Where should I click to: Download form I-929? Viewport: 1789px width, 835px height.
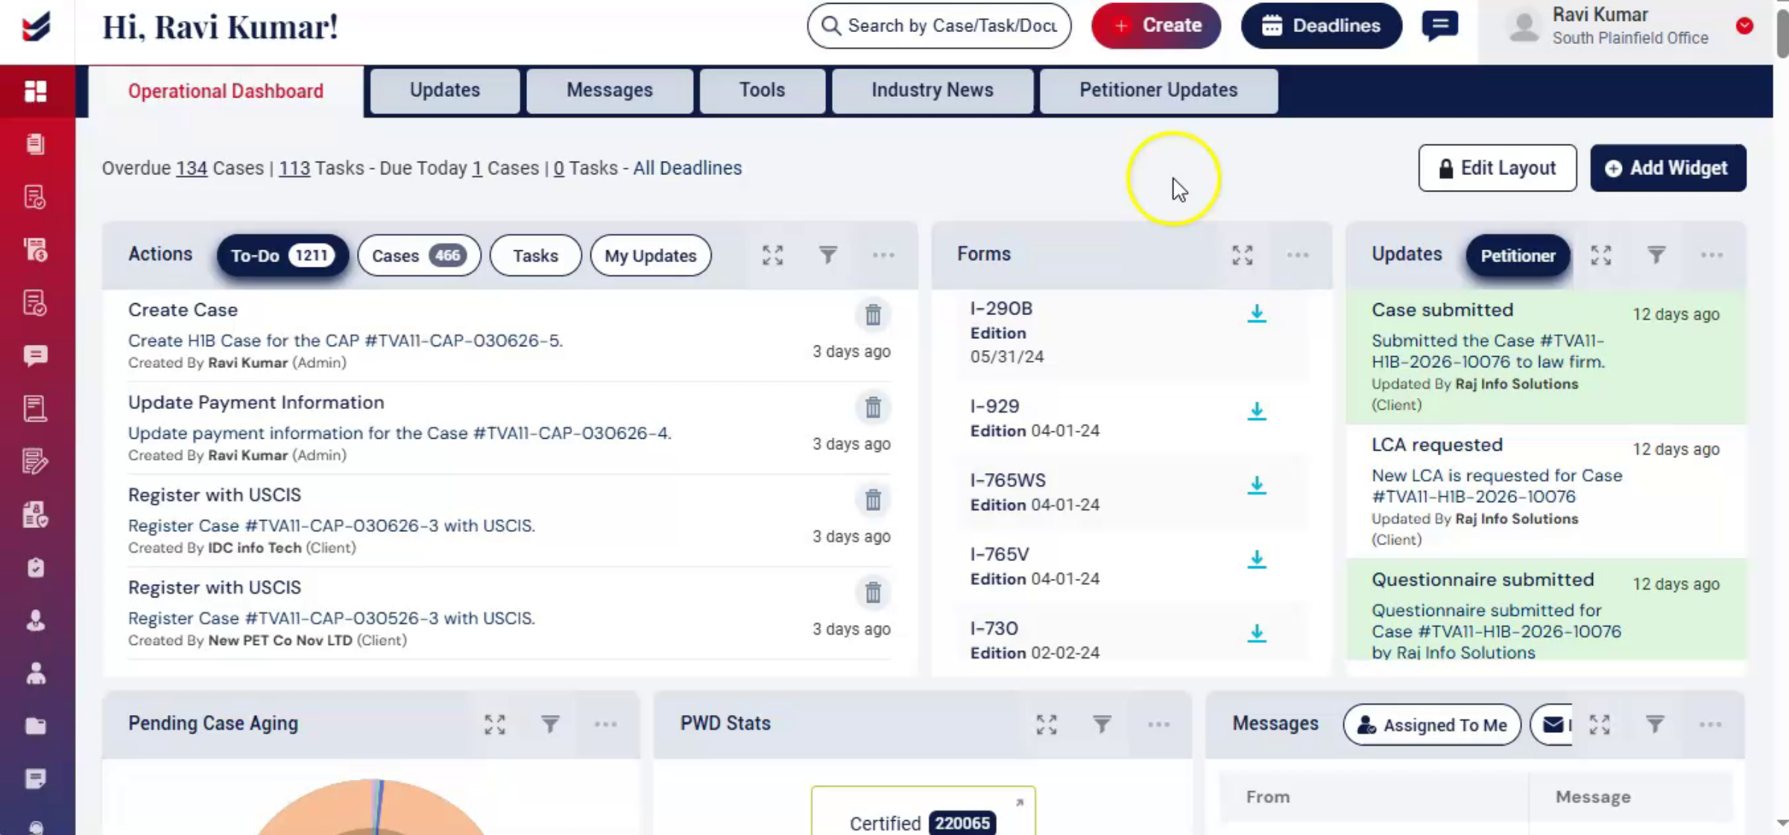tap(1257, 411)
